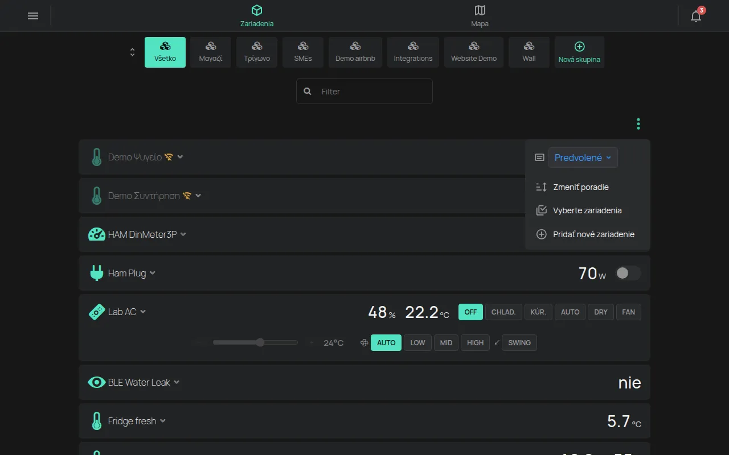Click the HAM DinMeter3P gauge icon
Image resolution: width=729 pixels, height=455 pixels.
click(x=97, y=234)
